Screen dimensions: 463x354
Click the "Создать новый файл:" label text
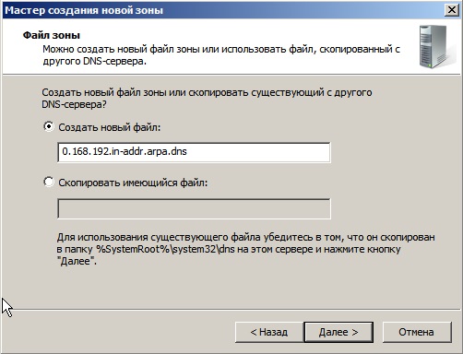click(110, 127)
